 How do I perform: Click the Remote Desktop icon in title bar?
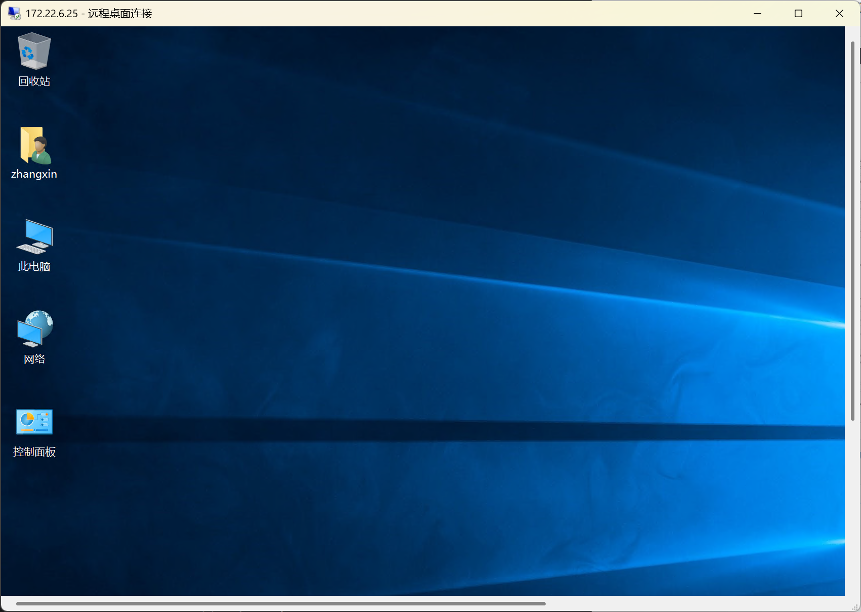point(14,13)
